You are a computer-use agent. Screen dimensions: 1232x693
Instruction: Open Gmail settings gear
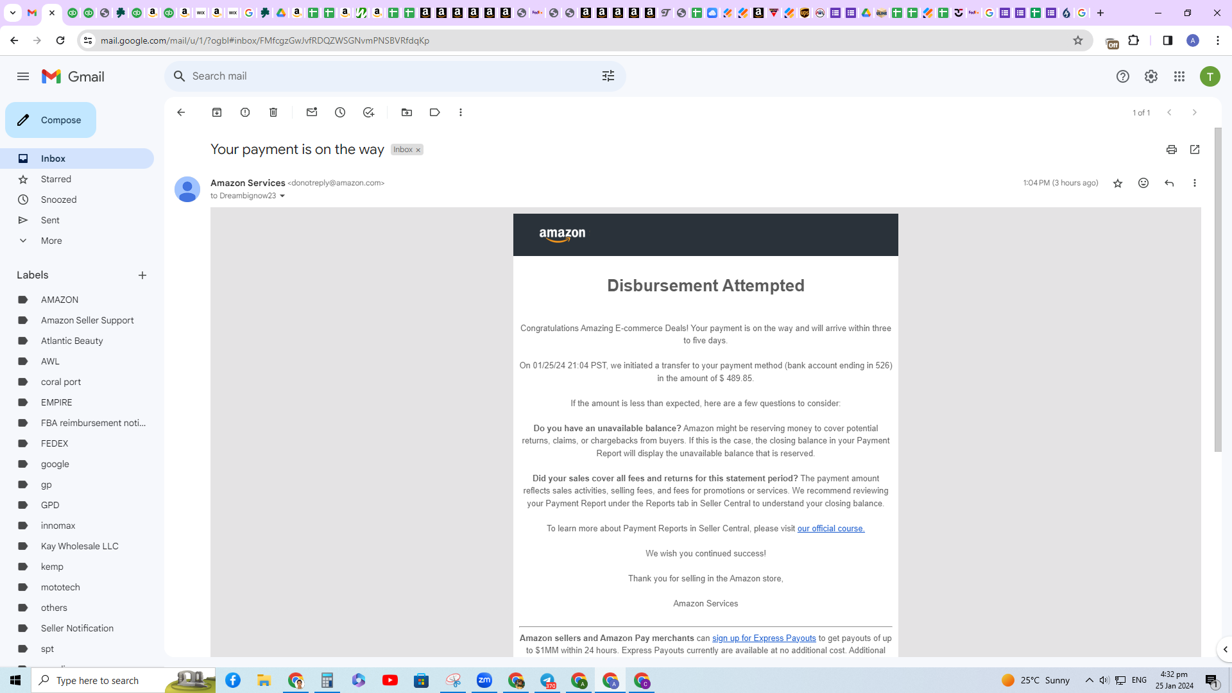1151,76
